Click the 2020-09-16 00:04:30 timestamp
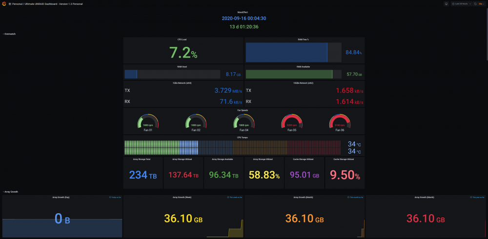The image size is (488, 239). [244, 19]
